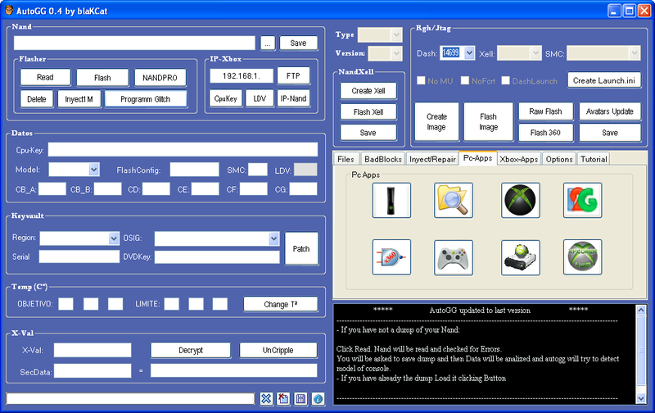The width and height of the screenshot is (655, 413).
Task: Click the blue X icon at bottom
Action: pyautogui.click(x=266, y=399)
